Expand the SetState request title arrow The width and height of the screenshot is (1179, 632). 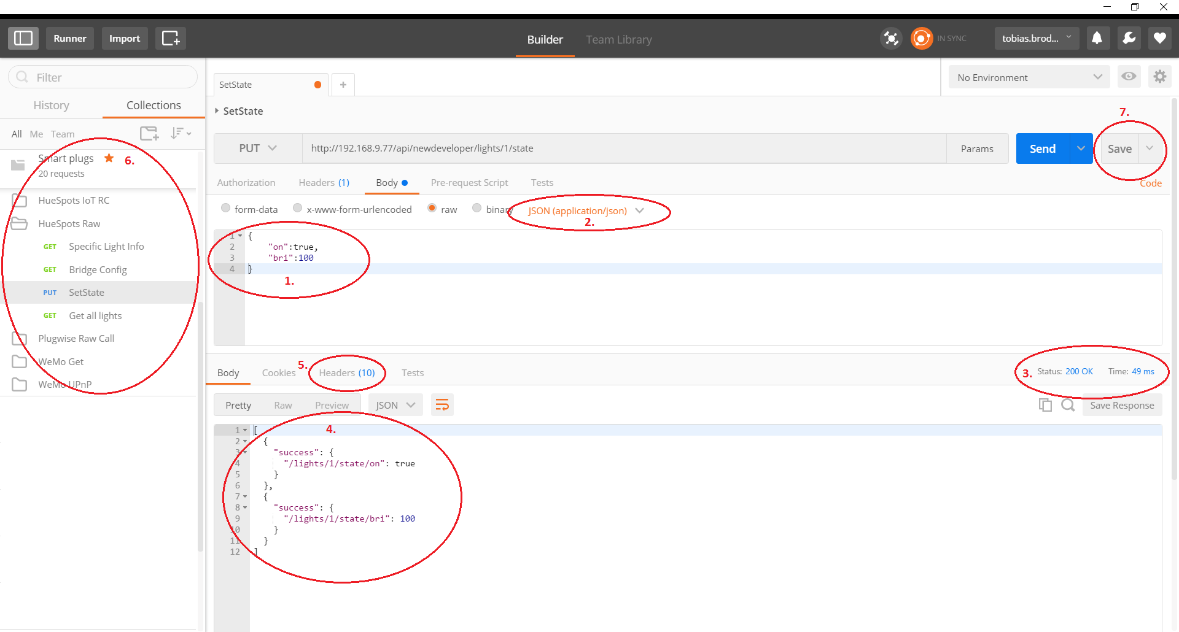(217, 111)
